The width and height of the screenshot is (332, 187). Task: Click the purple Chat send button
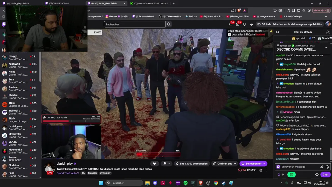[326, 175]
